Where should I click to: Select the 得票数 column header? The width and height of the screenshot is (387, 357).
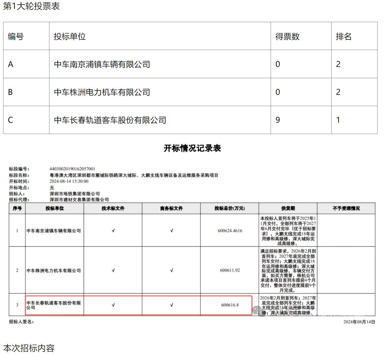click(x=287, y=37)
